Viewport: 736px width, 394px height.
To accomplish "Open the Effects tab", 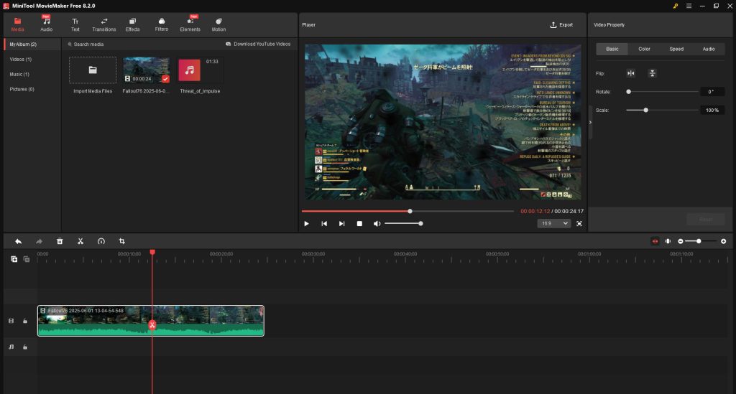I will coord(132,24).
